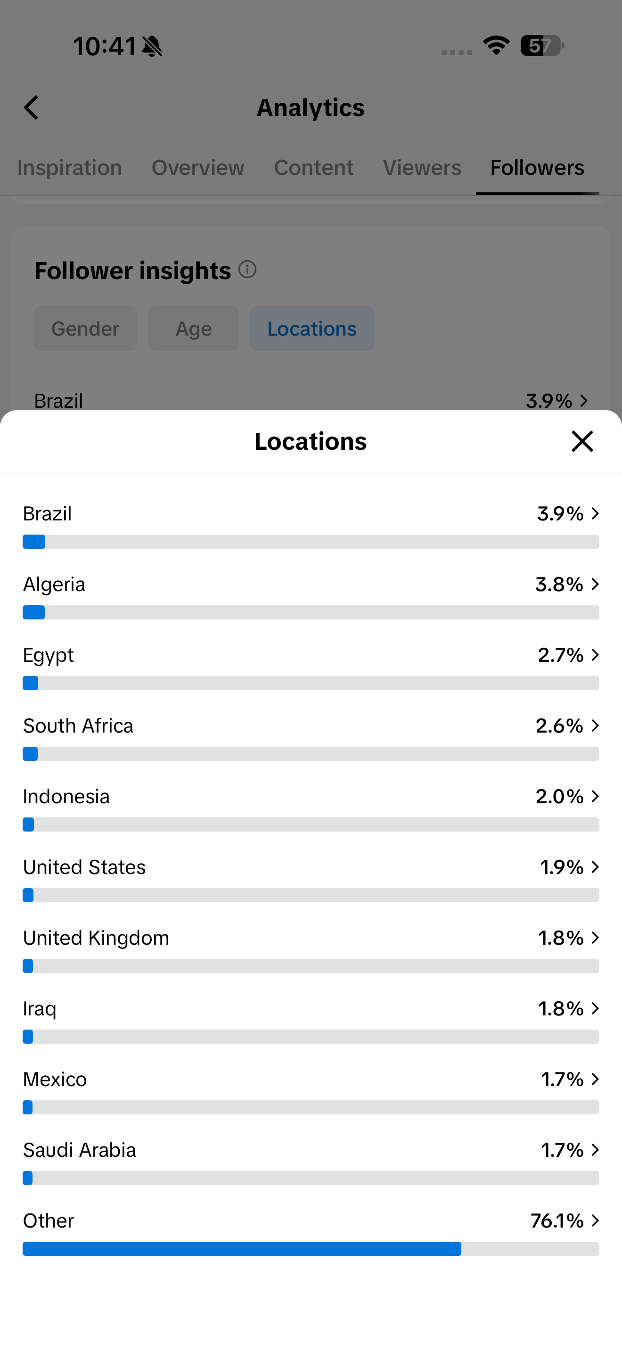Tap the back arrow in Analytics header

pos(32,107)
